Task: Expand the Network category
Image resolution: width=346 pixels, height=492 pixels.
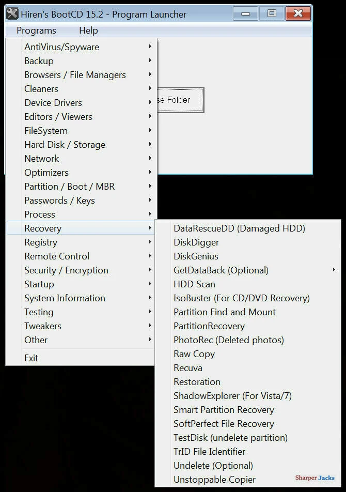Action: (82, 159)
